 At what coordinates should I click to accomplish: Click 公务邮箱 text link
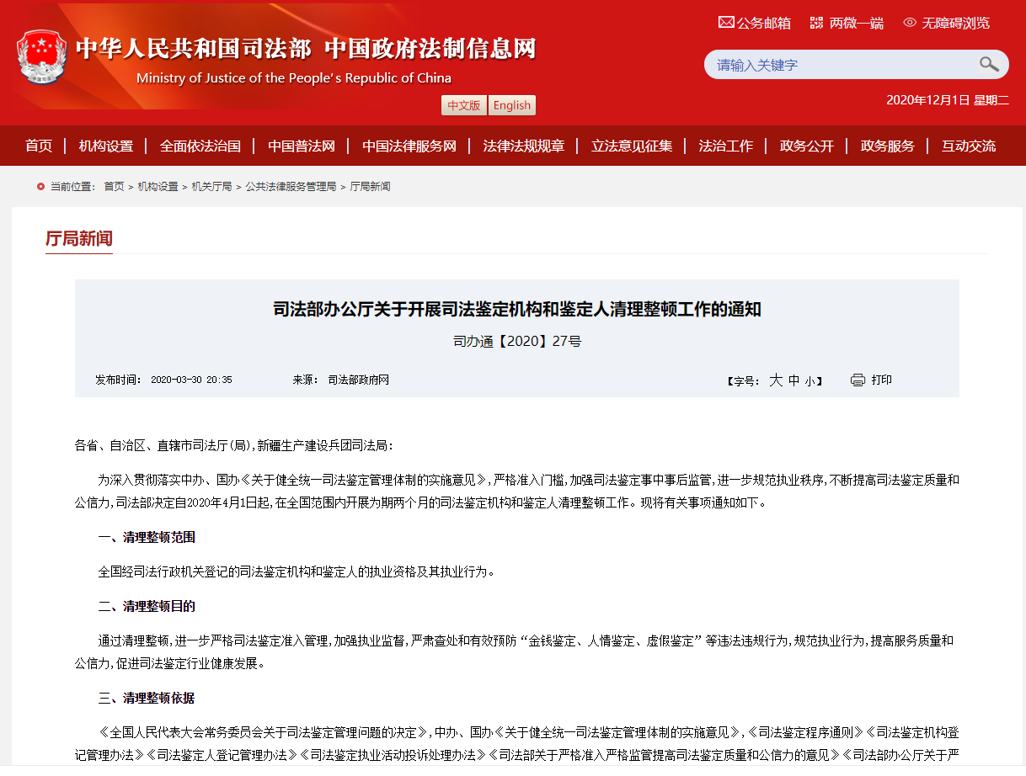pyautogui.click(x=764, y=23)
